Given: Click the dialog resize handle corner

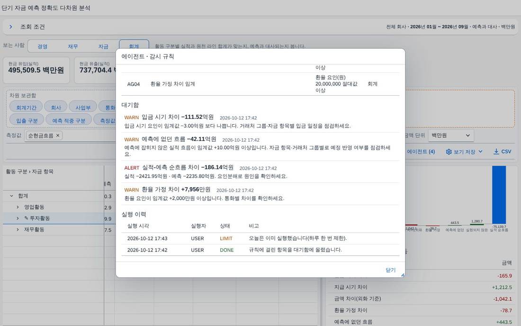Looking at the screenshot, I should tap(403, 275).
